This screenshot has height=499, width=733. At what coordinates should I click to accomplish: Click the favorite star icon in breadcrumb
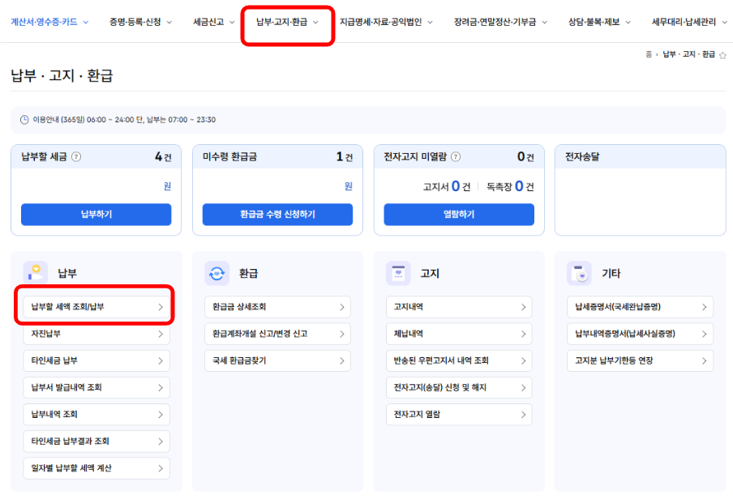[x=722, y=55]
